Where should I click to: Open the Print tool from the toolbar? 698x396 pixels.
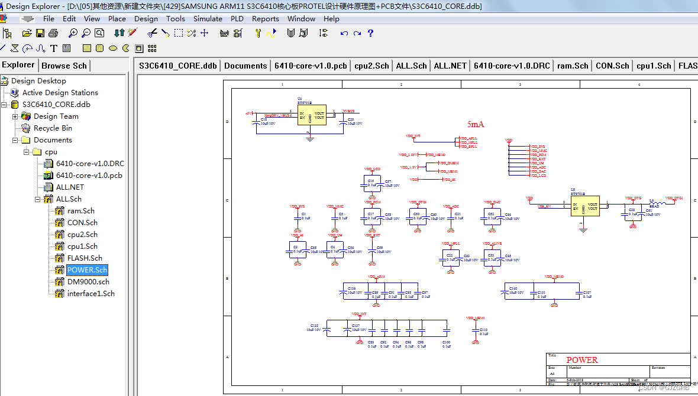click(x=53, y=33)
